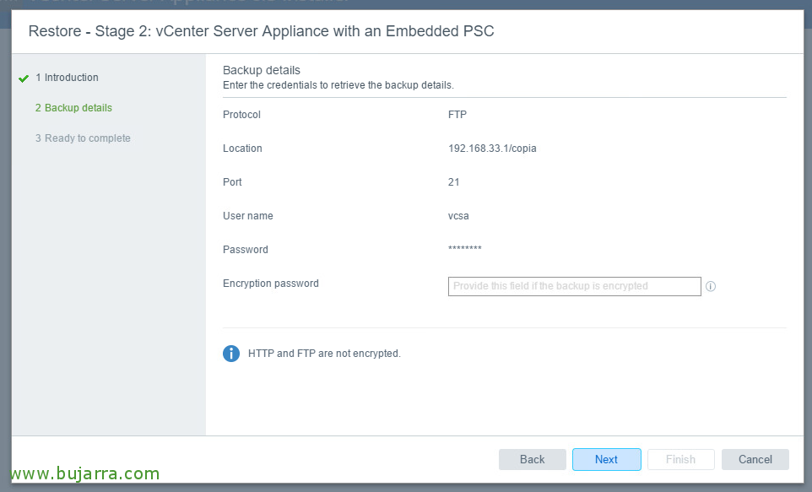Click the "HTTP and FTP are not encrypted" notice
The image size is (812, 492).
(324, 354)
